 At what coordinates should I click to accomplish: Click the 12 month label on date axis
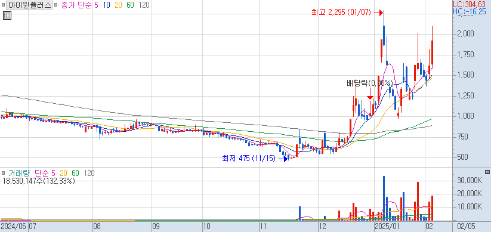point(322,227)
